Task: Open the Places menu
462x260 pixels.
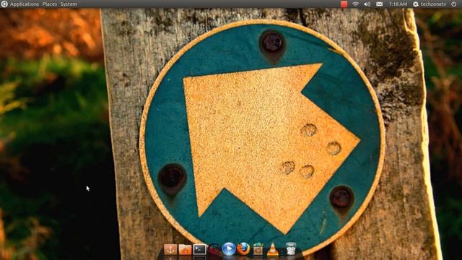Action: click(50, 4)
